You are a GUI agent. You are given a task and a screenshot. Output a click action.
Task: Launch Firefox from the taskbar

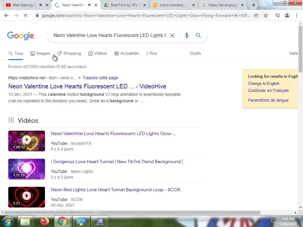pyautogui.click(x=44, y=221)
